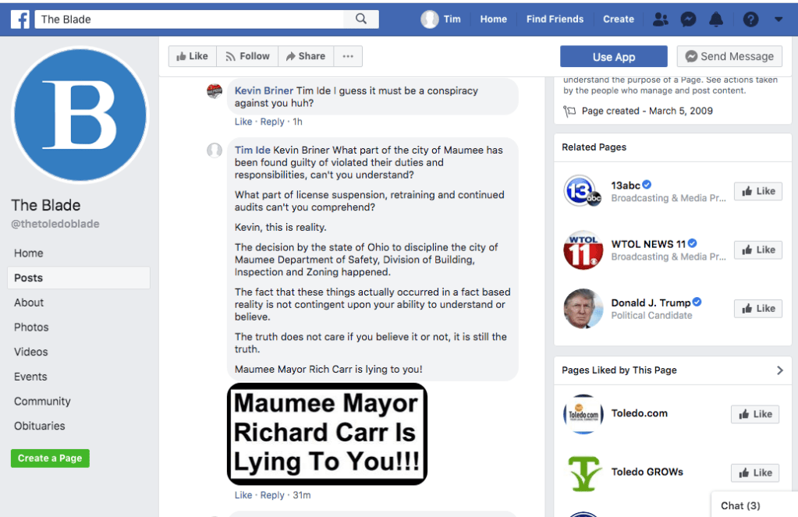Go to the About section

point(29,303)
